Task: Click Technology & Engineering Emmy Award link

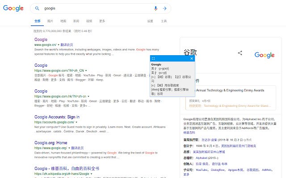Action: tap(237, 106)
